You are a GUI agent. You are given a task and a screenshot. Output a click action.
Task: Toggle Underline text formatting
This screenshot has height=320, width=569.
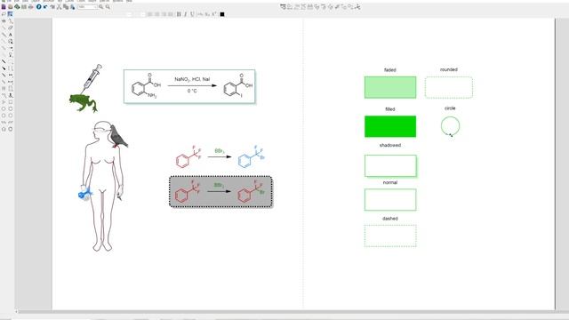192,14
